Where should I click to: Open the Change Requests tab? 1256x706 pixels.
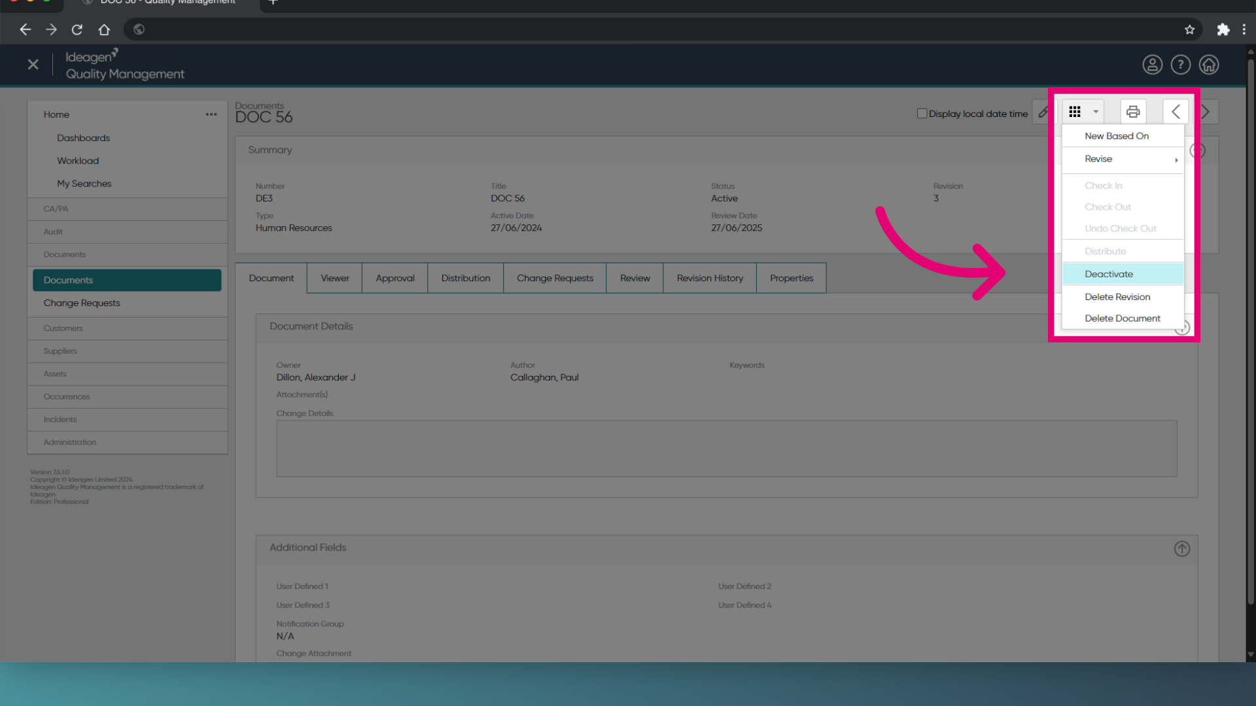(x=555, y=278)
